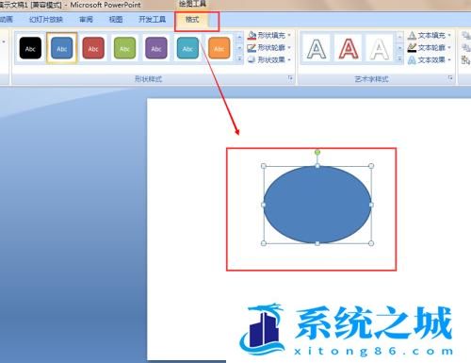Click the 文本轮廓 label

431,48
